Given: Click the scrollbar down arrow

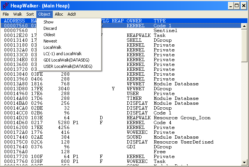Looking at the screenshot, I should [244, 162].
